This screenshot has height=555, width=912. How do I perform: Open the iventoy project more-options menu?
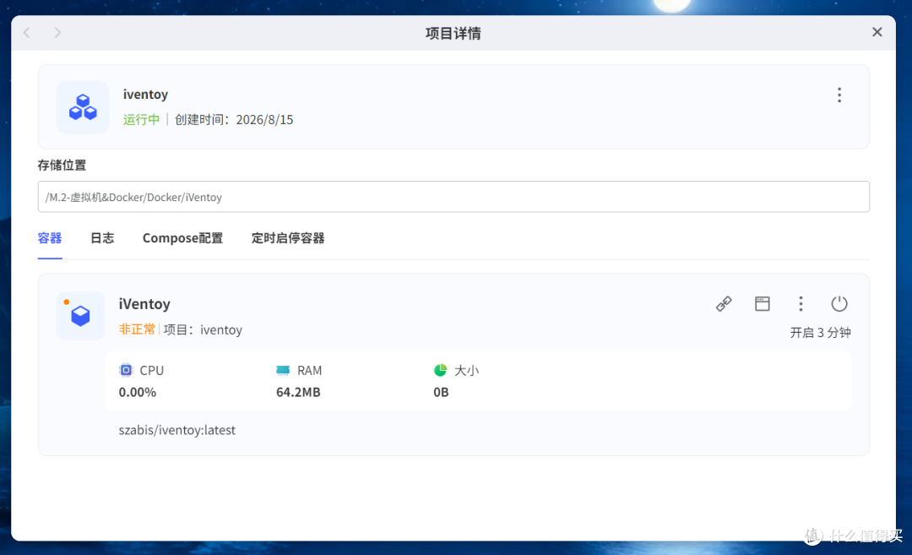pos(839,95)
